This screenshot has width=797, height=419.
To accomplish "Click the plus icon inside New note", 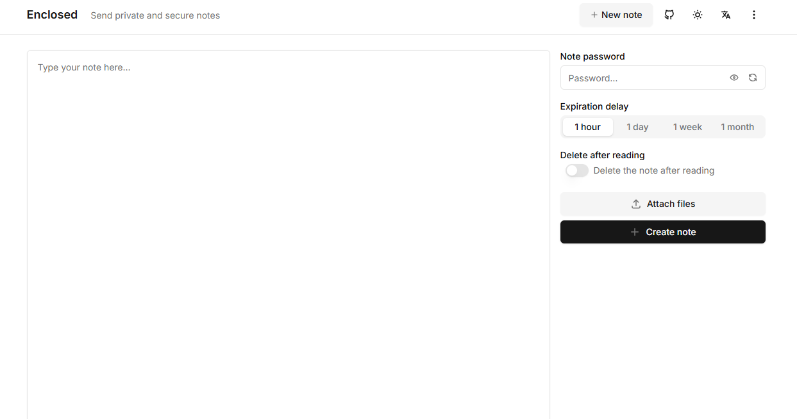I will click(x=593, y=14).
